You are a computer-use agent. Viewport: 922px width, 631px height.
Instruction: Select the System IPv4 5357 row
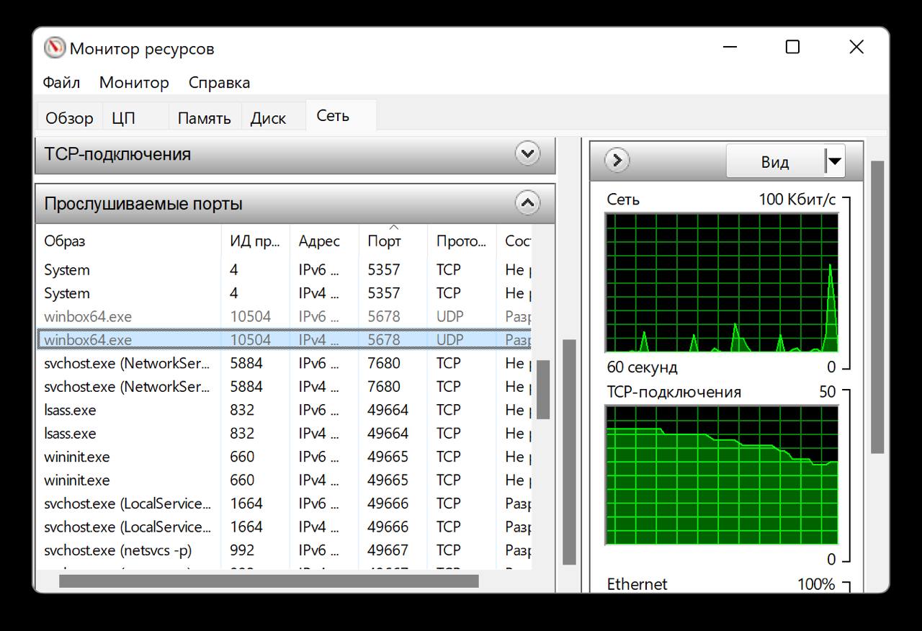click(284, 293)
